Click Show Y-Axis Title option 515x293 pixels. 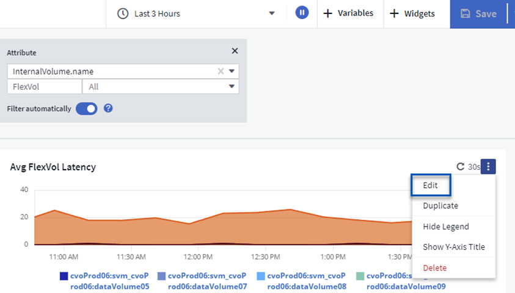click(x=453, y=247)
